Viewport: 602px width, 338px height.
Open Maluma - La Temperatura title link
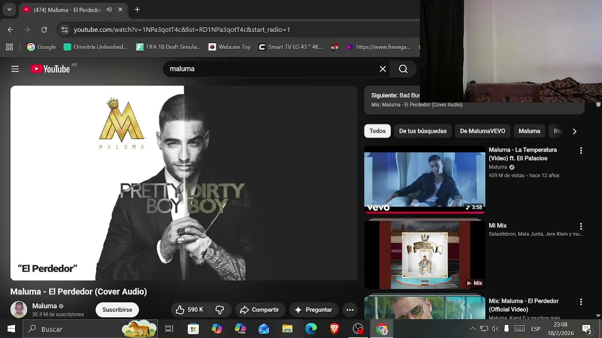click(x=523, y=154)
